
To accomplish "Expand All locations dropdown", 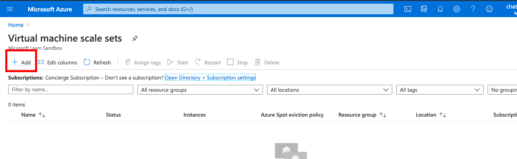I will 329,90.
